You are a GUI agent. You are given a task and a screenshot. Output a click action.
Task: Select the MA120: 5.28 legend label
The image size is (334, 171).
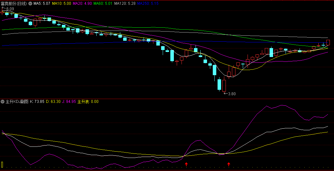pos(125,4)
